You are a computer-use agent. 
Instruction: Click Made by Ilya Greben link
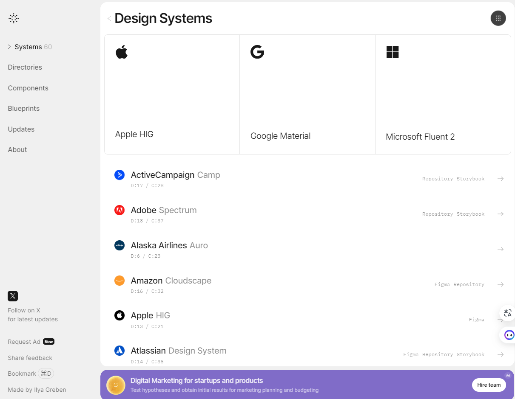(x=37, y=390)
